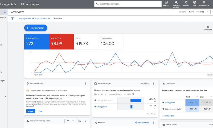
Task: Open the Phone calls metric dropdown
Action: tap(32, 38)
